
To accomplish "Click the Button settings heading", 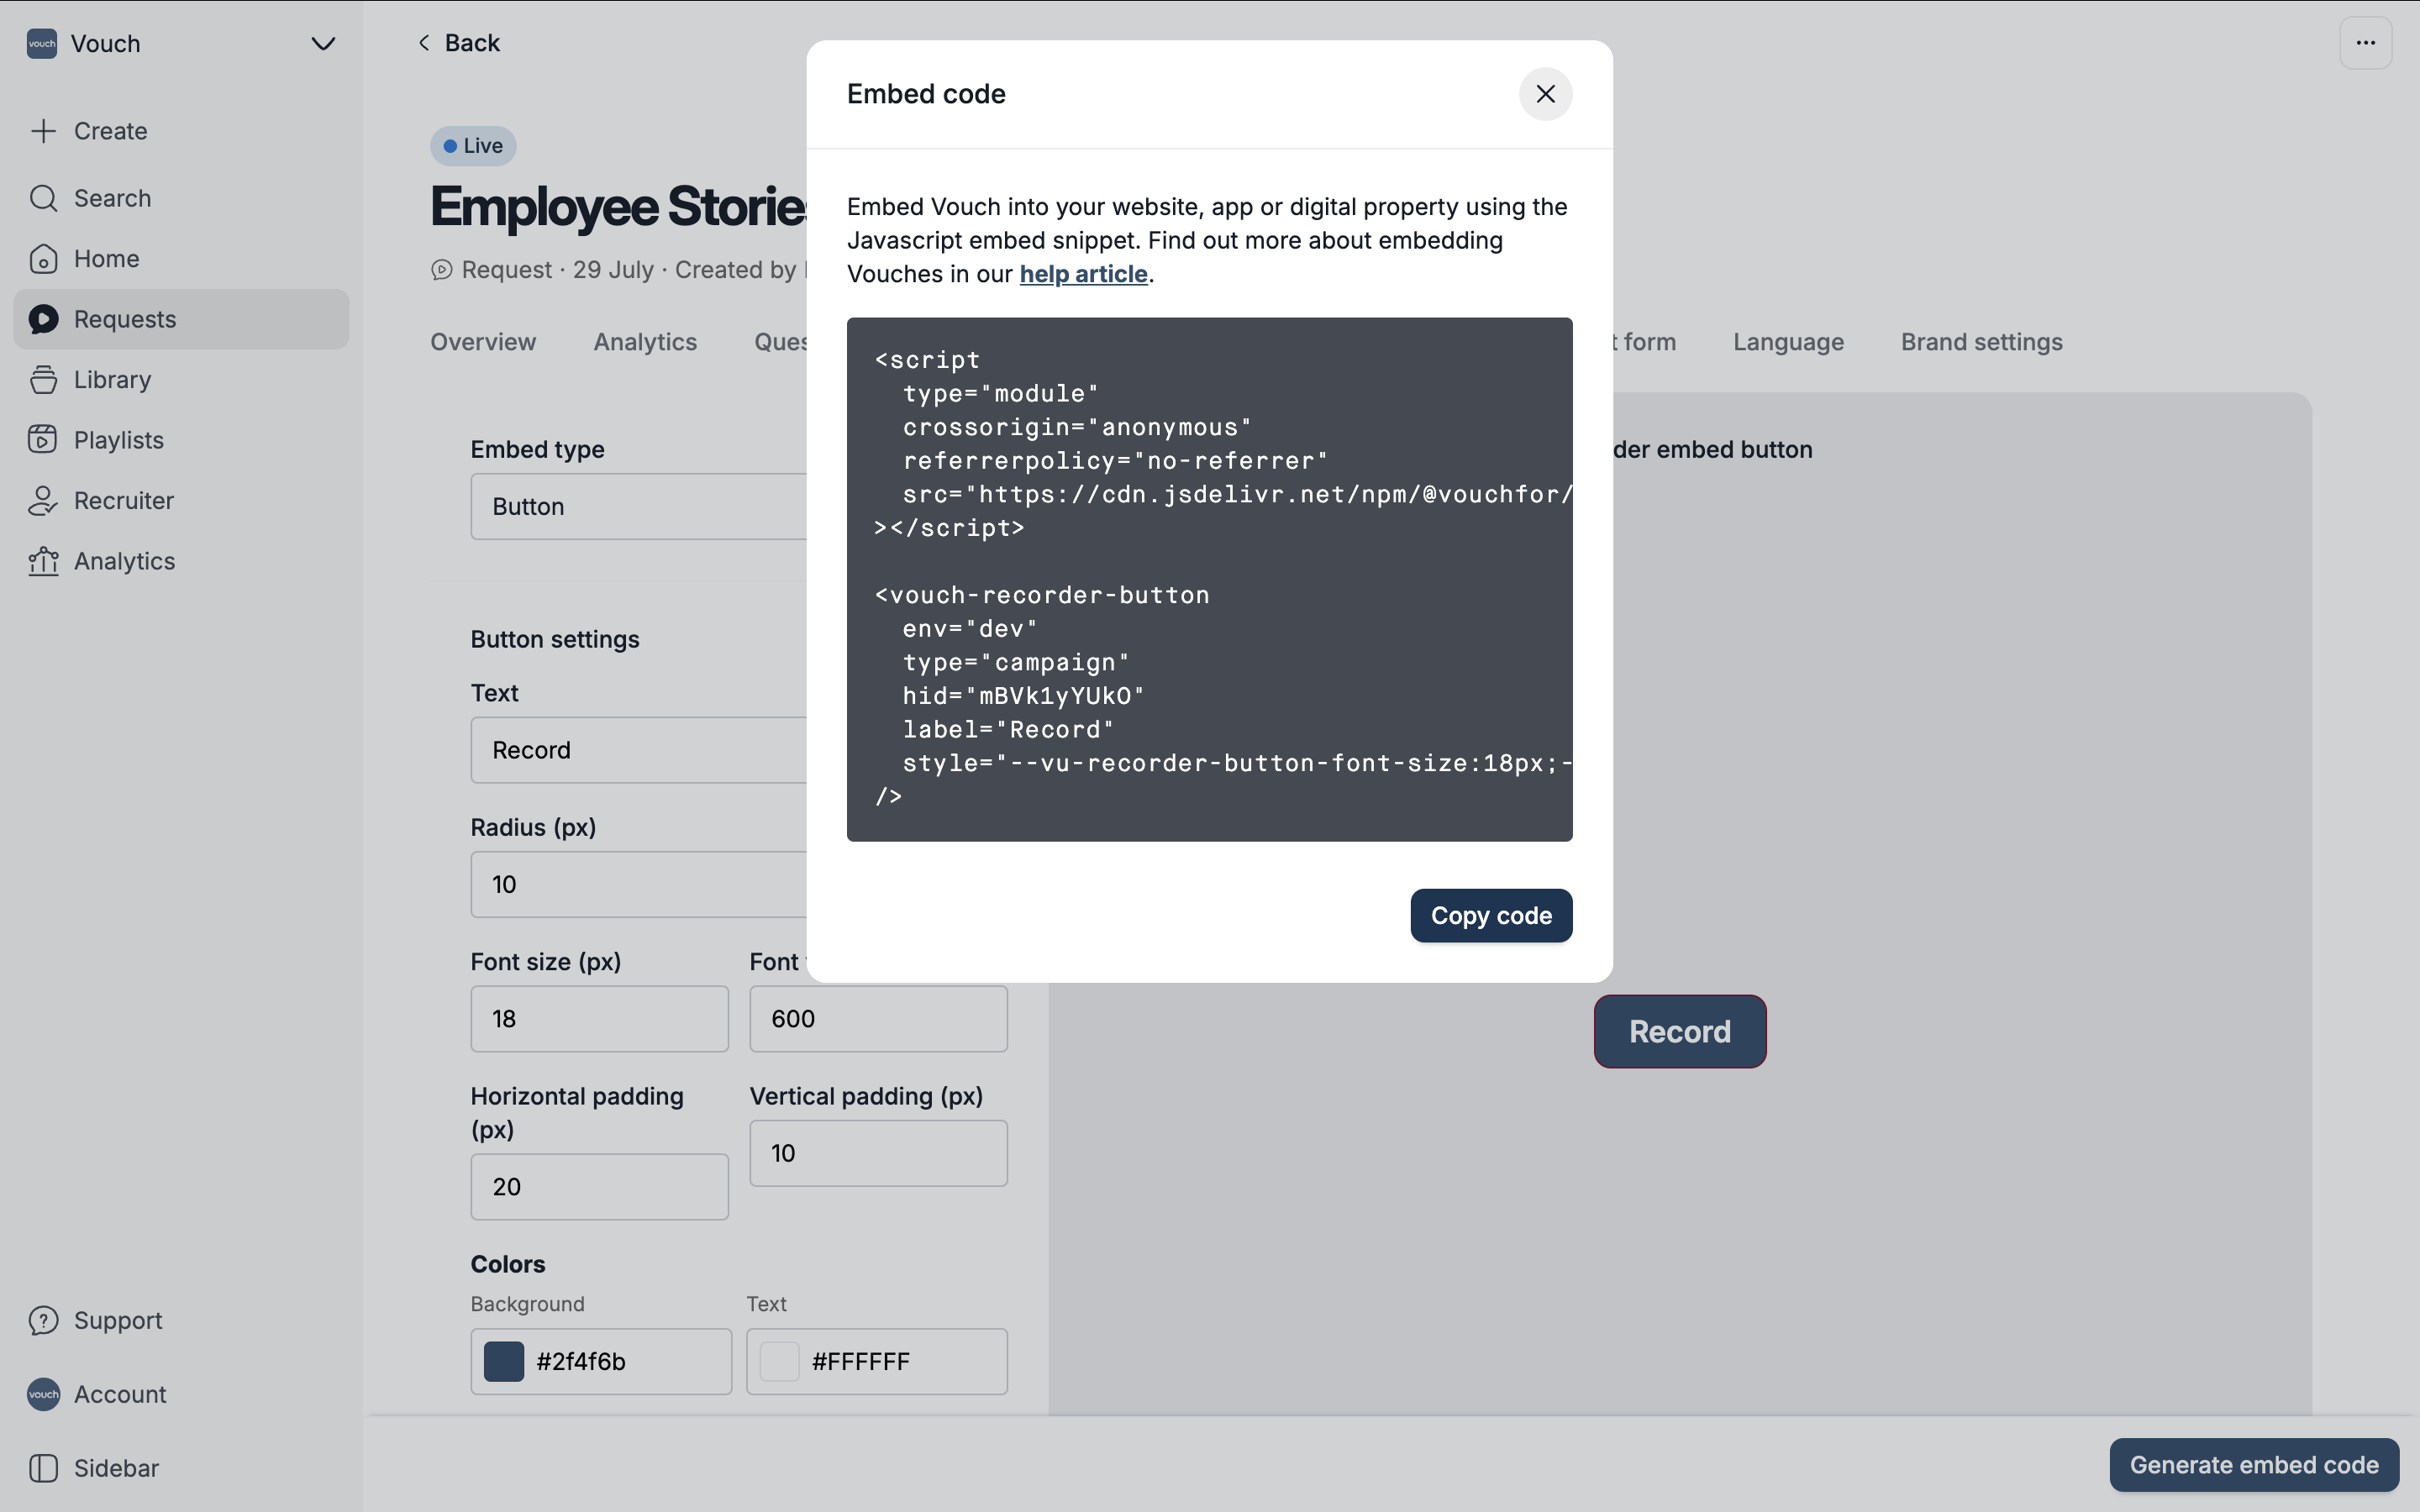I will 555,640.
